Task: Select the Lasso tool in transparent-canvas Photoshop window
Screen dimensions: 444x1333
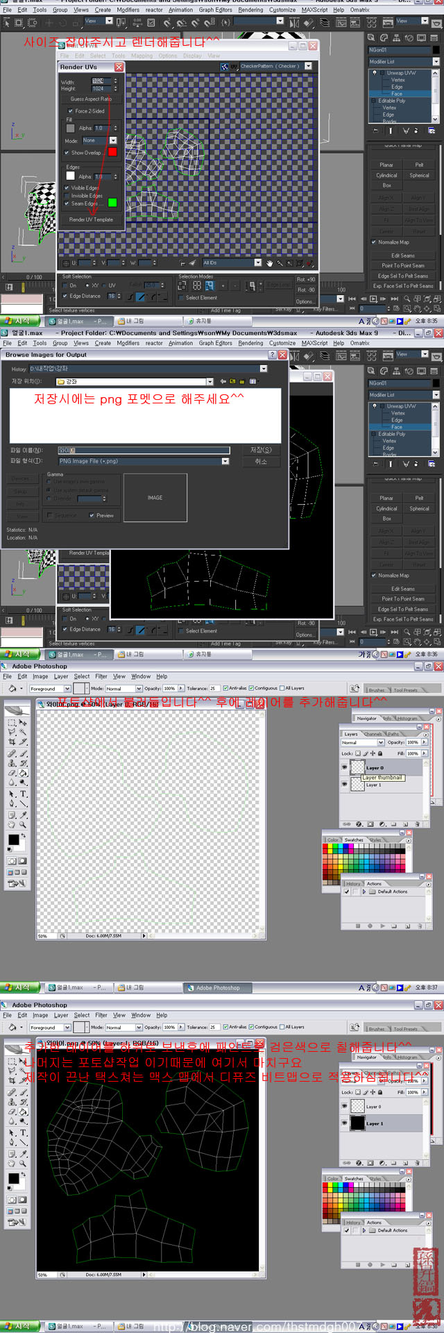Action: point(12,732)
